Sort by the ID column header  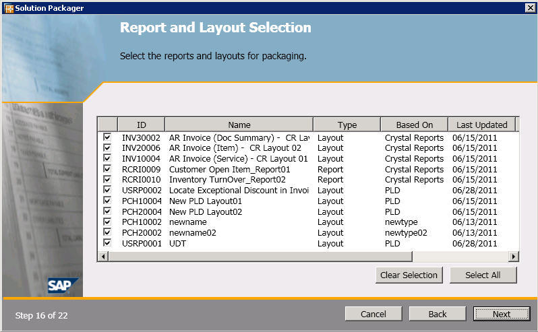(x=142, y=125)
